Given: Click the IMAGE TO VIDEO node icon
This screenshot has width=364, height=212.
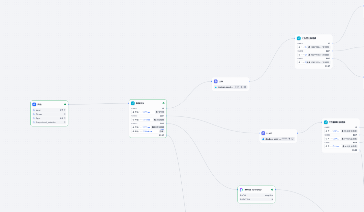Looking at the screenshot, I should [241, 189].
